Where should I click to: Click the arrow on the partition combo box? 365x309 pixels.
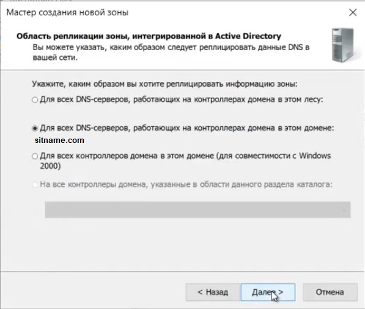coord(344,210)
